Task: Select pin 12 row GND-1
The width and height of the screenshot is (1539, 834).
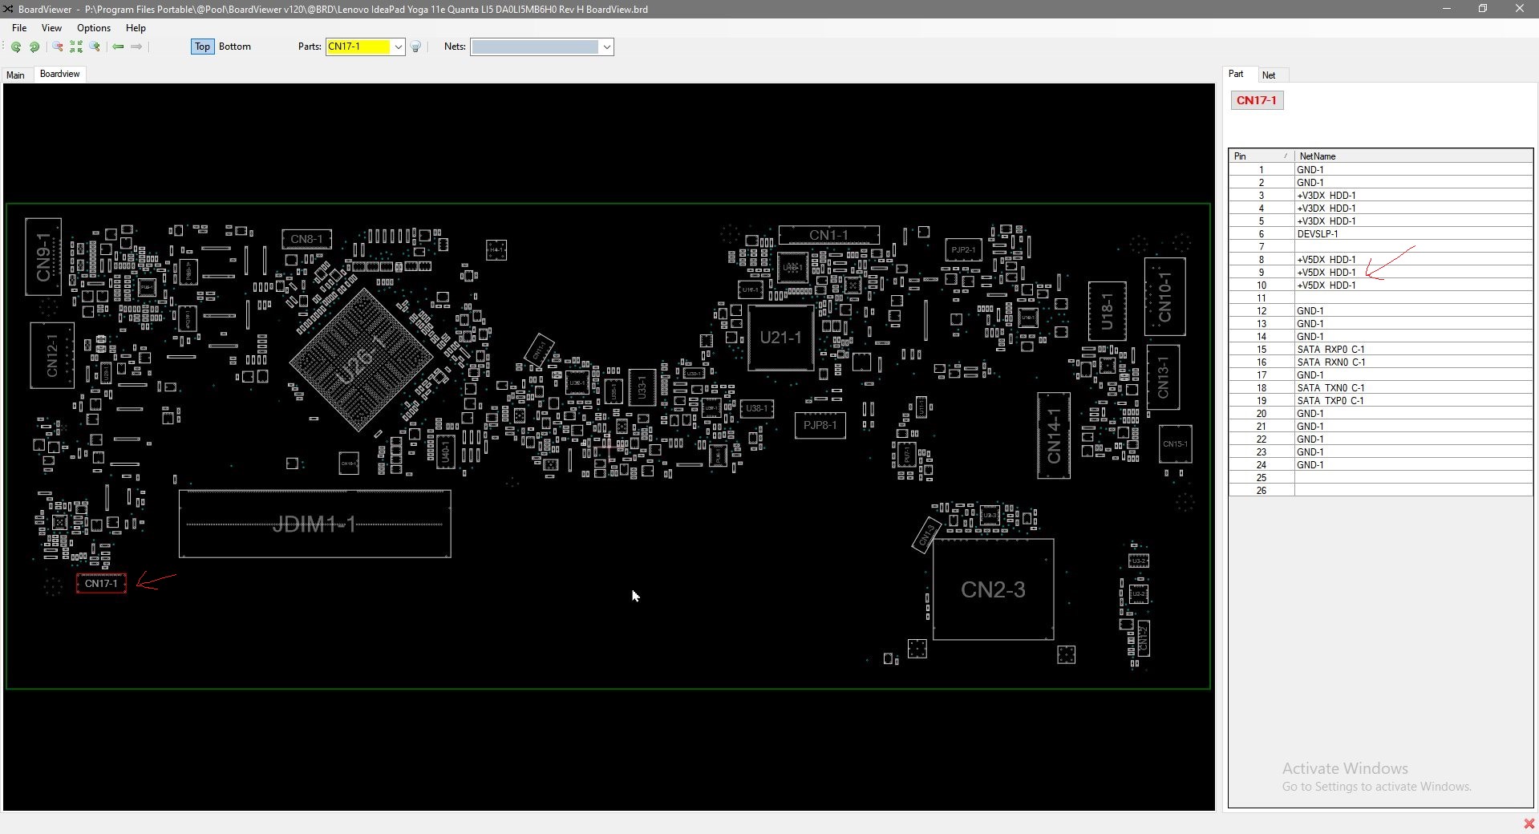Action: 1380,310
